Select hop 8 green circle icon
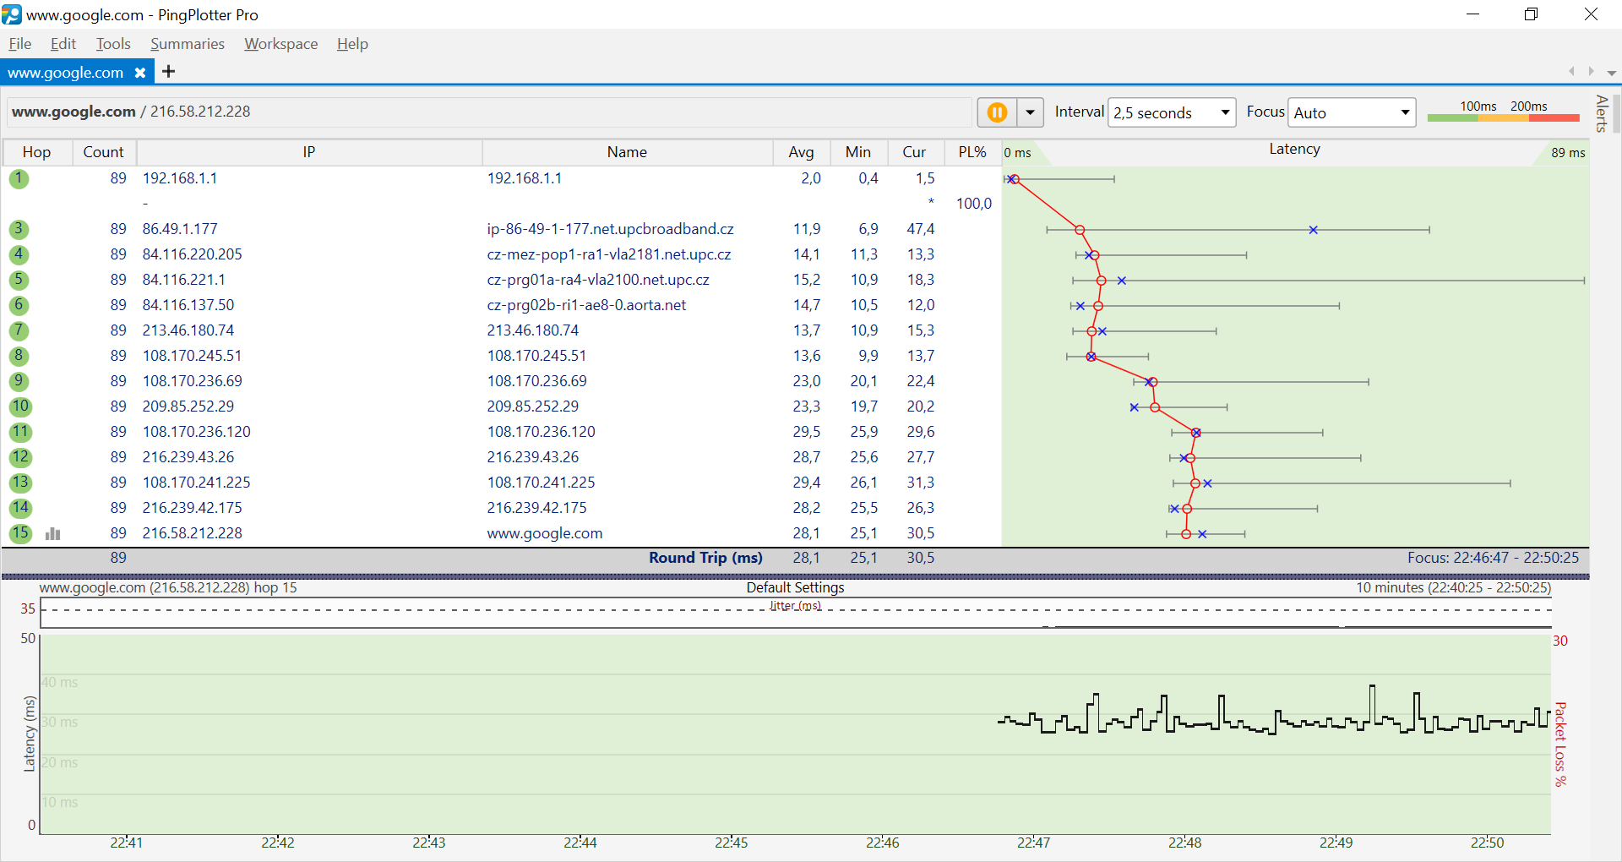The height and width of the screenshot is (862, 1622). 19,356
